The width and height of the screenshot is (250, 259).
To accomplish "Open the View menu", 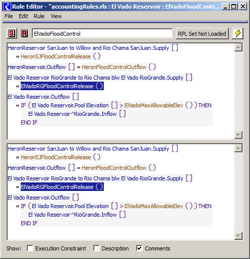I will [x=56, y=16].
